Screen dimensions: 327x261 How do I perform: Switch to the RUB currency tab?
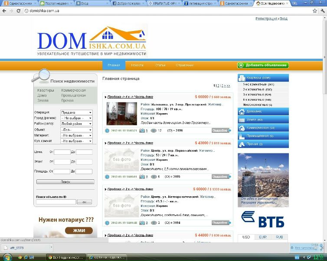pyautogui.click(x=279, y=237)
